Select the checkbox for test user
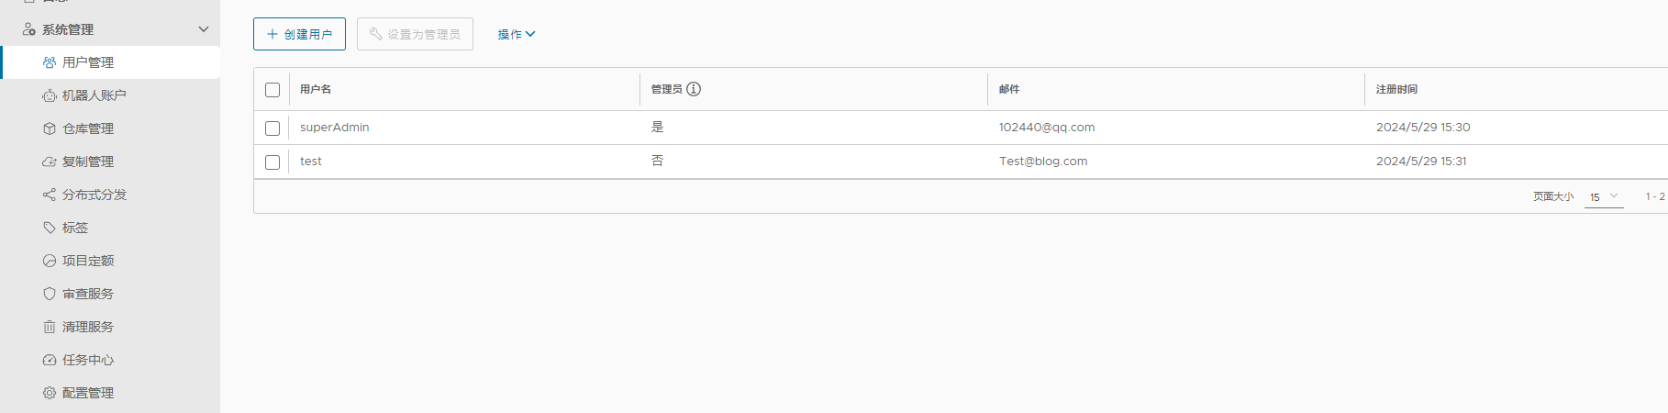 coord(272,162)
